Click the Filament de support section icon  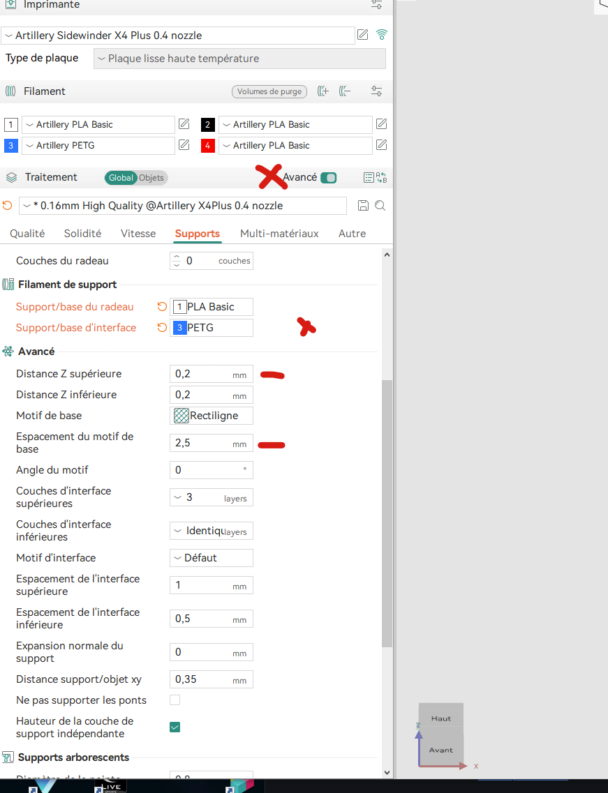point(8,285)
